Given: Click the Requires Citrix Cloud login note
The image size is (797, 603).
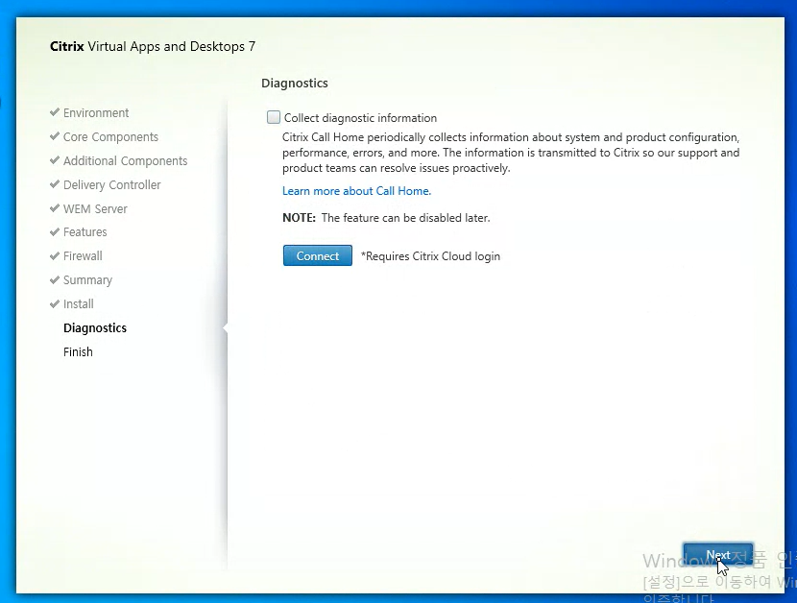Looking at the screenshot, I should click(430, 256).
